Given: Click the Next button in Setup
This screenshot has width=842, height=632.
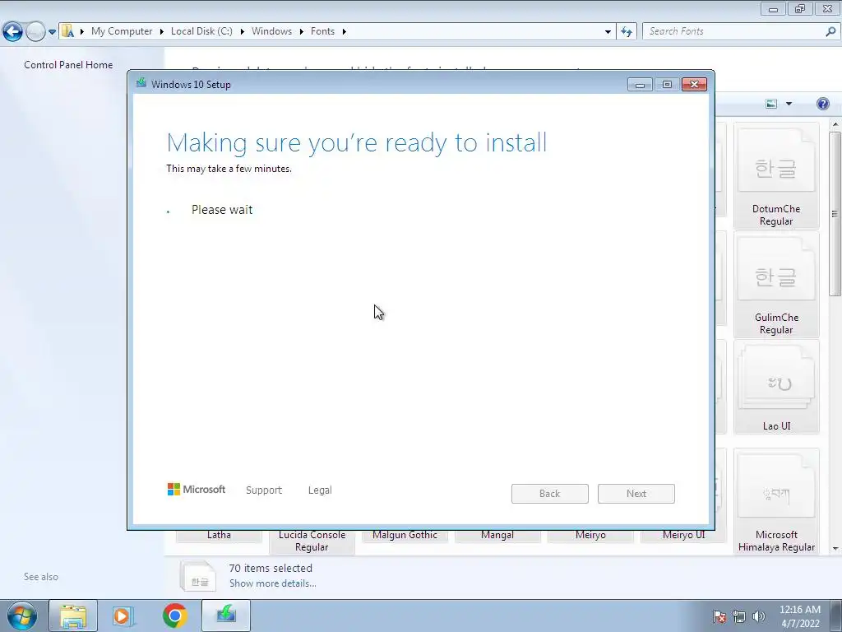Looking at the screenshot, I should click(636, 494).
